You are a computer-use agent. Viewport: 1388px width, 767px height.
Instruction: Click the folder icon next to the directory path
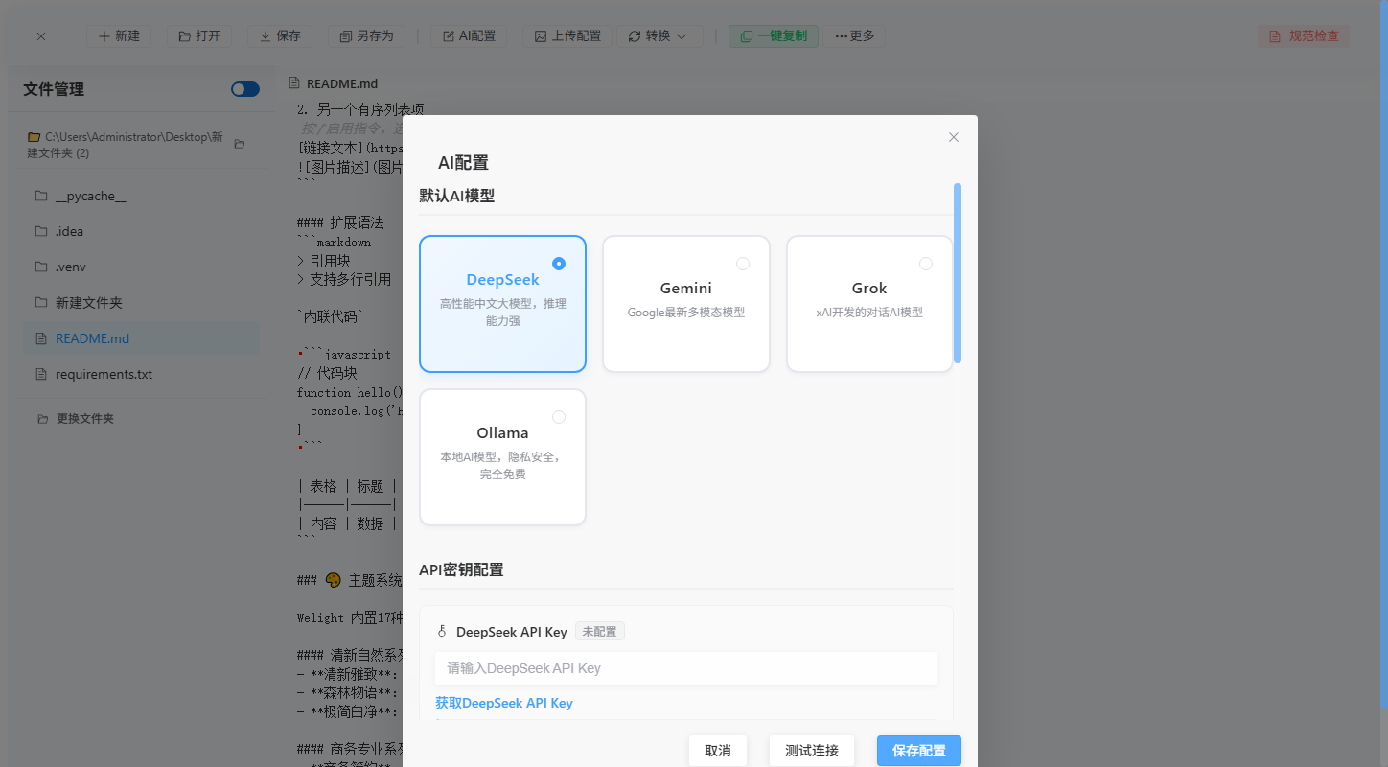240,144
